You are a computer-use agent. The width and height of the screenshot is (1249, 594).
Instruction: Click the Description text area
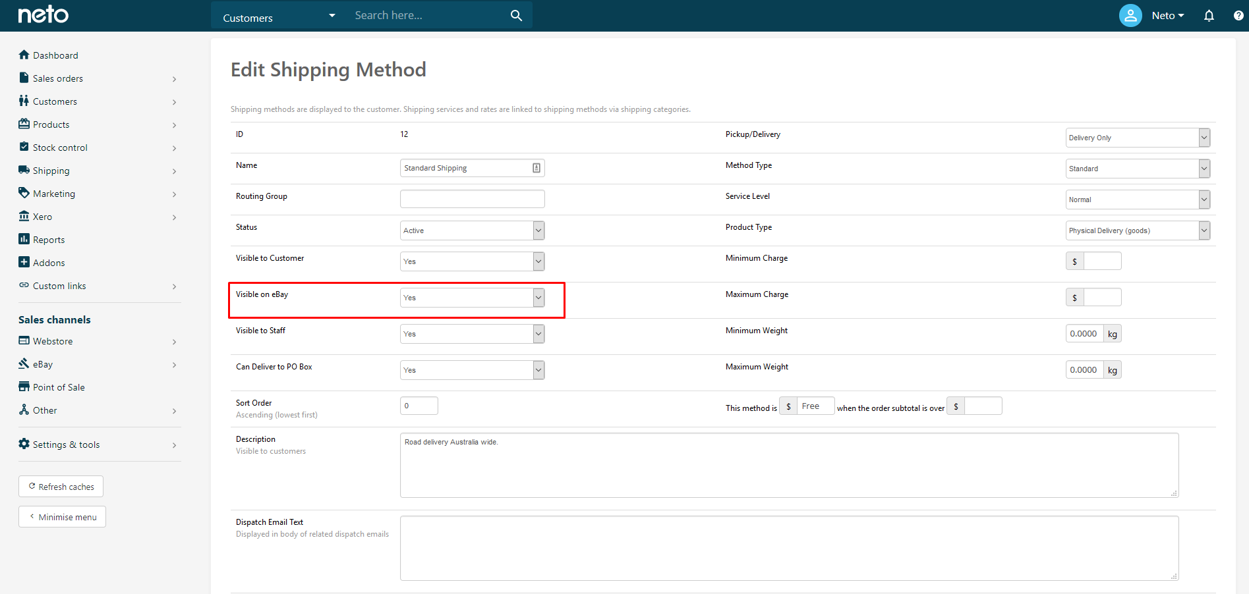tap(789, 465)
